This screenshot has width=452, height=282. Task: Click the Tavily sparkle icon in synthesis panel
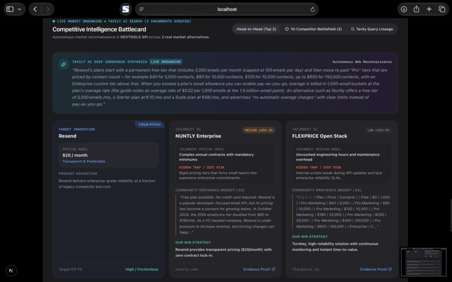63,64
